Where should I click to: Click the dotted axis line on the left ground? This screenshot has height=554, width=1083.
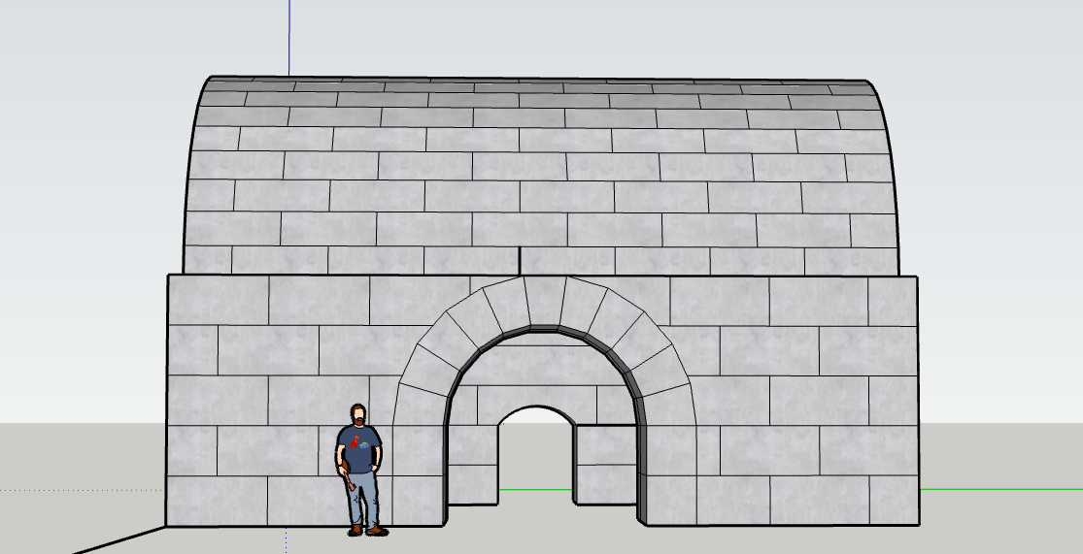pos(78,490)
